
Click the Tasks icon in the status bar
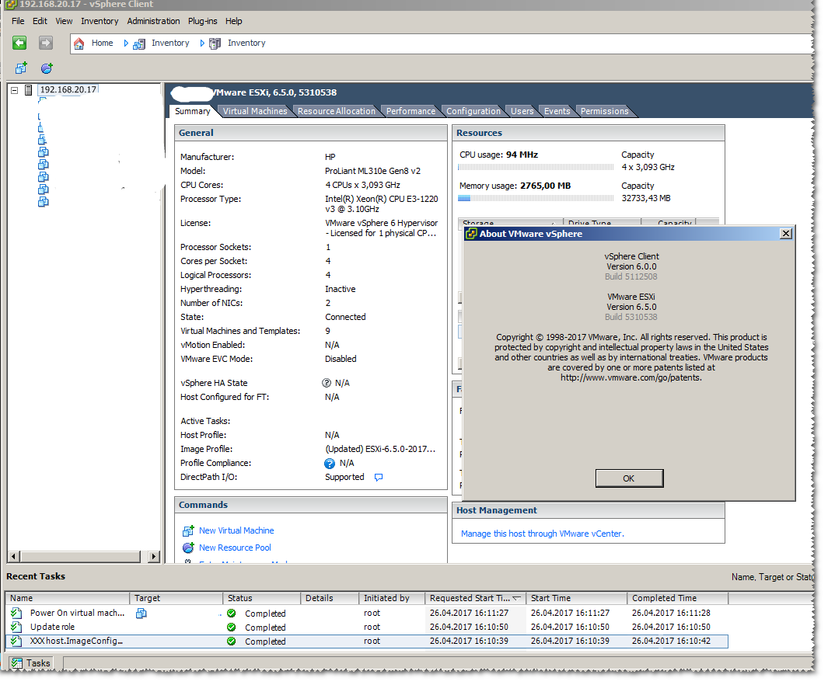(17, 663)
